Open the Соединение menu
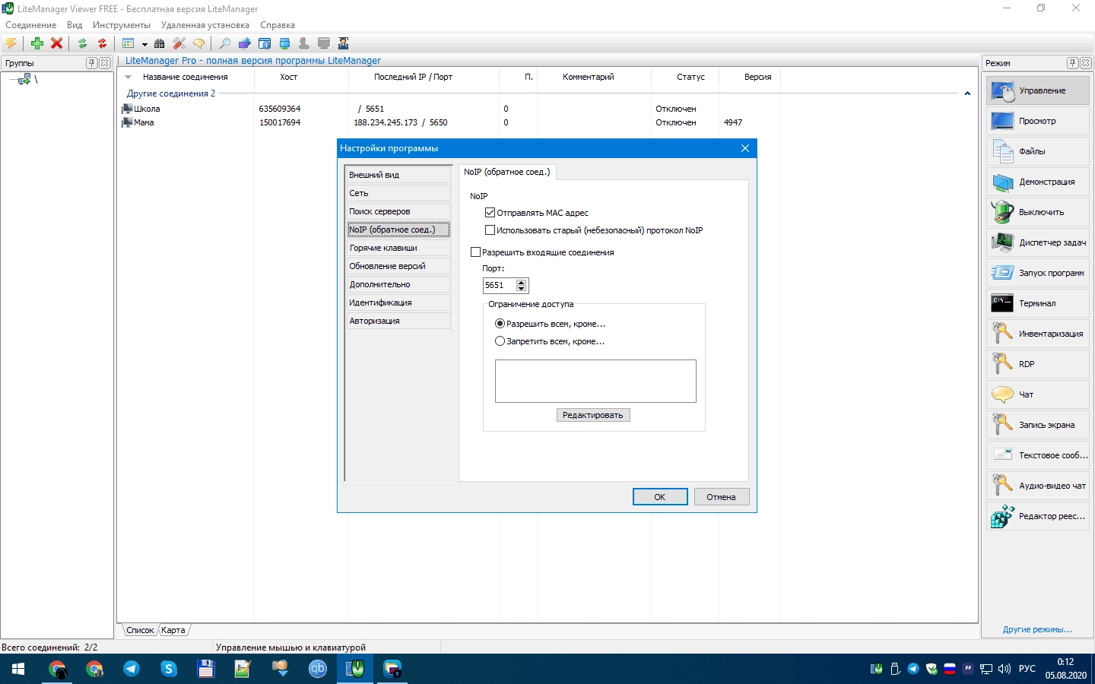 [31, 25]
